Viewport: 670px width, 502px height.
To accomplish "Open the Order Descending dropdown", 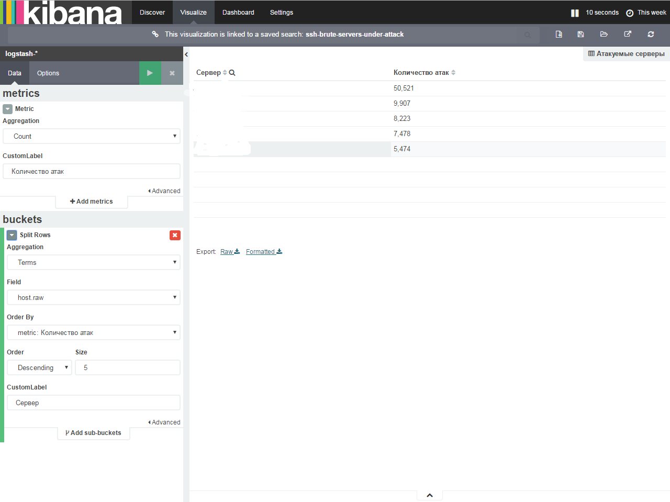I will click(39, 367).
